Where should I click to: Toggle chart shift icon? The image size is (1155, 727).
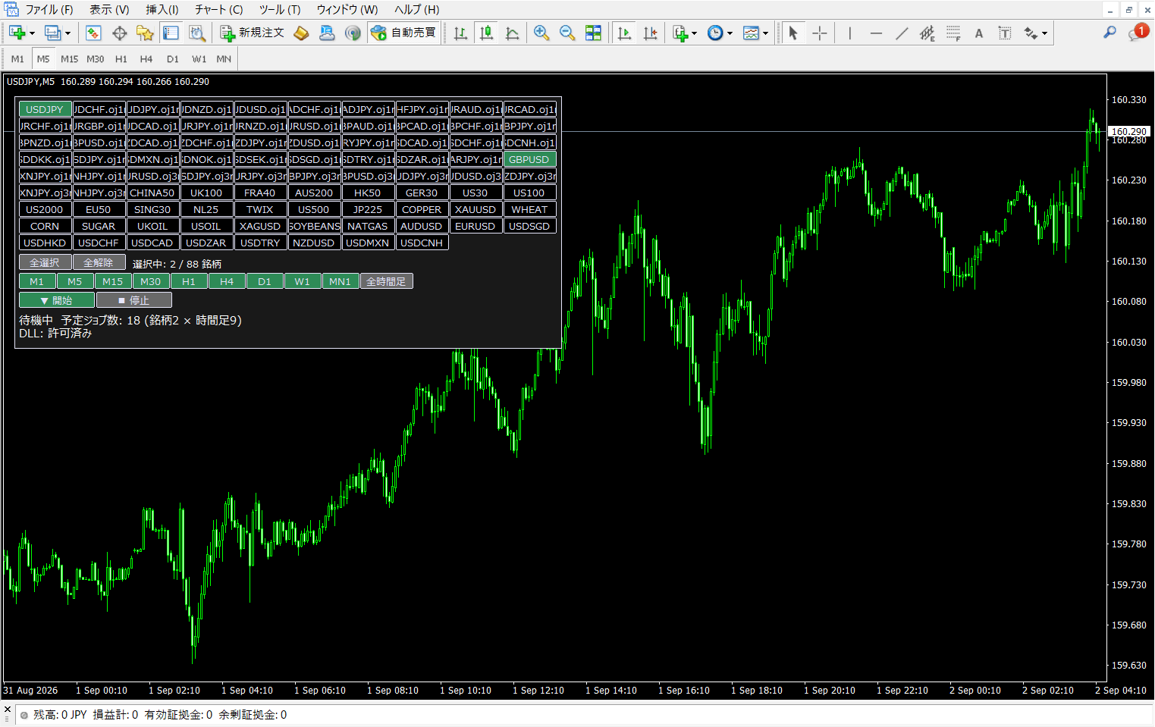pyautogui.click(x=650, y=33)
